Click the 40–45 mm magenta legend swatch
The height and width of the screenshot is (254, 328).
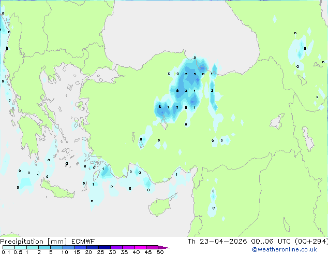(140, 247)
